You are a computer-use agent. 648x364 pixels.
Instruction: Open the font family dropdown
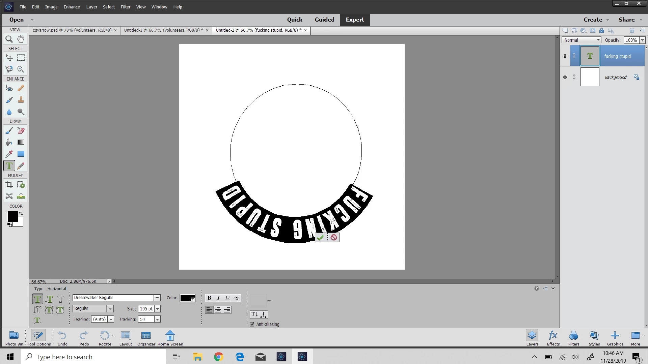(157, 298)
